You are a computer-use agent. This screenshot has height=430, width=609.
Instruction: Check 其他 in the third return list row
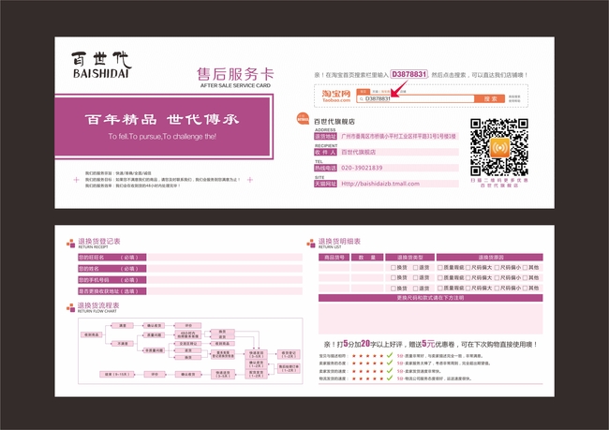pos(525,289)
